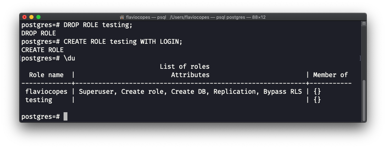Screen dimensions: 386x148
Task: Click the split pane icon
Action: tap(364, 24)
